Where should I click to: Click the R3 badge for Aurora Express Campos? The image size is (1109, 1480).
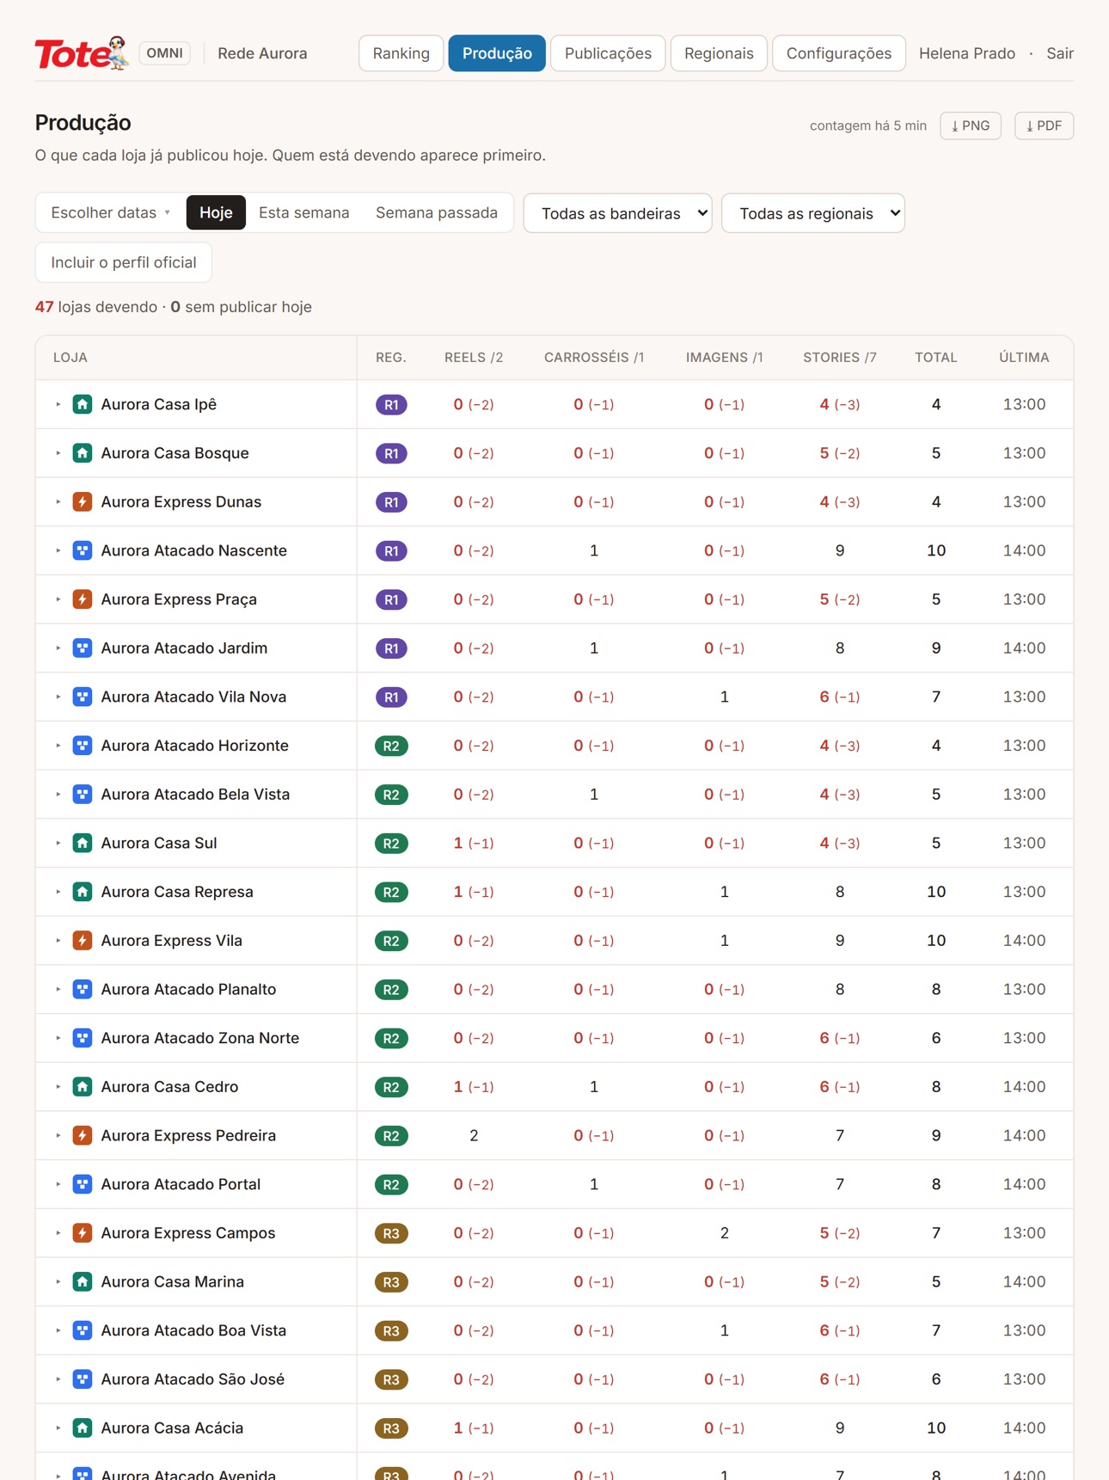coord(391,1233)
